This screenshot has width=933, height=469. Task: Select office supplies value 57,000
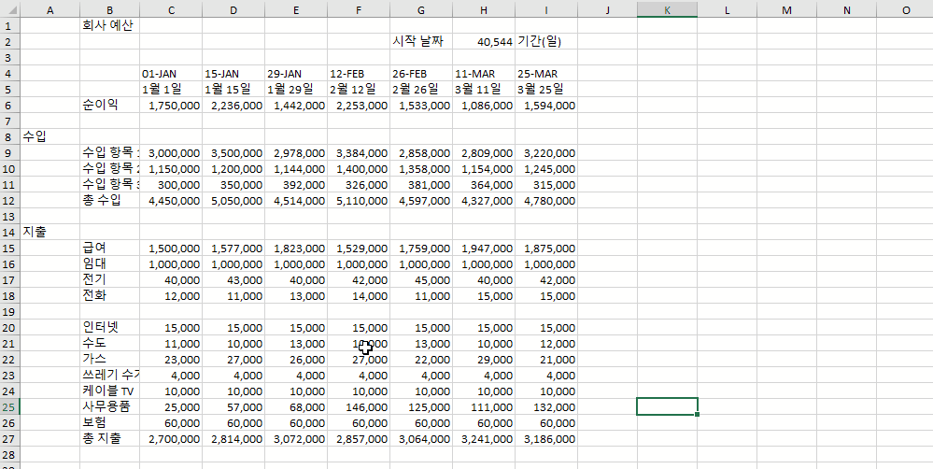pyautogui.click(x=233, y=407)
